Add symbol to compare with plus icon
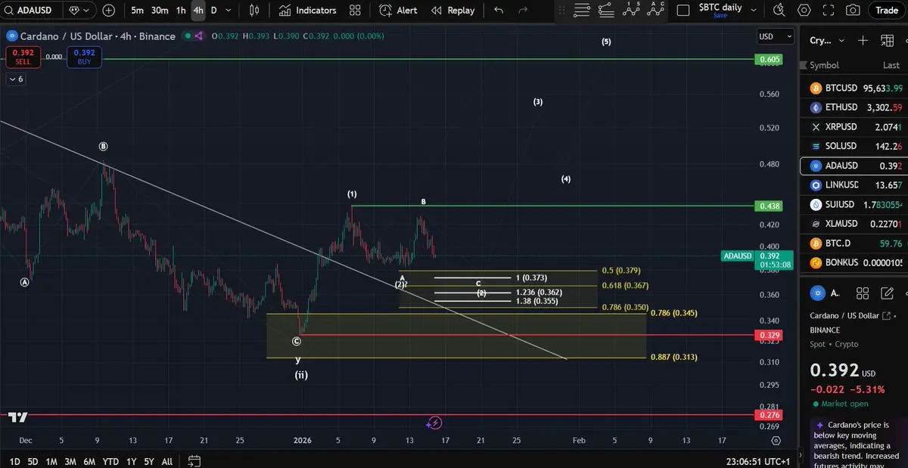This screenshot has width=908, height=468. tap(109, 11)
